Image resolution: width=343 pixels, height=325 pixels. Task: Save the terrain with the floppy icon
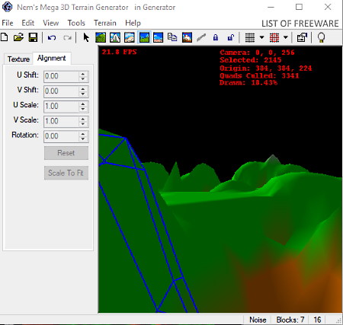point(33,37)
